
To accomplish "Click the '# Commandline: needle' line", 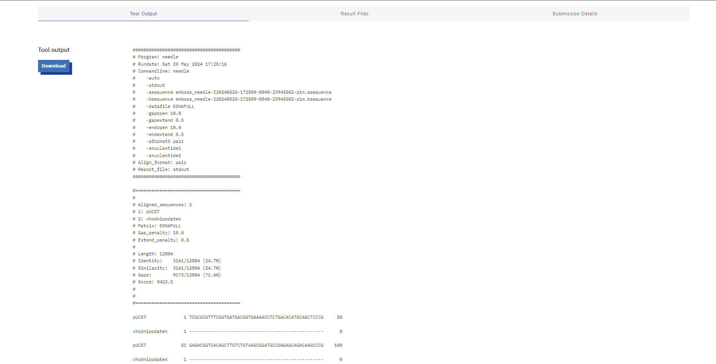I will 161,71.
